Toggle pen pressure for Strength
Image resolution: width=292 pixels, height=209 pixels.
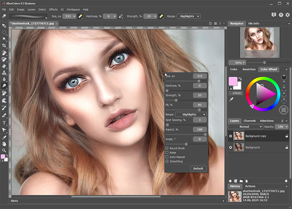161,16
